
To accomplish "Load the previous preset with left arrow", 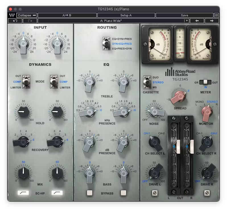I will tap(197, 21).
